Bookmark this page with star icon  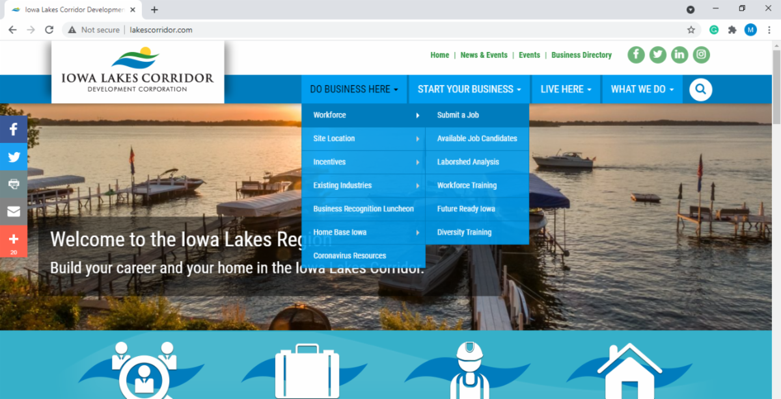(691, 30)
